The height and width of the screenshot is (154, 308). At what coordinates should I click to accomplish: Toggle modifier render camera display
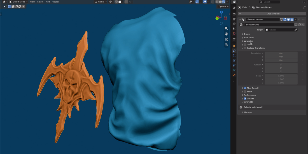(292, 19)
